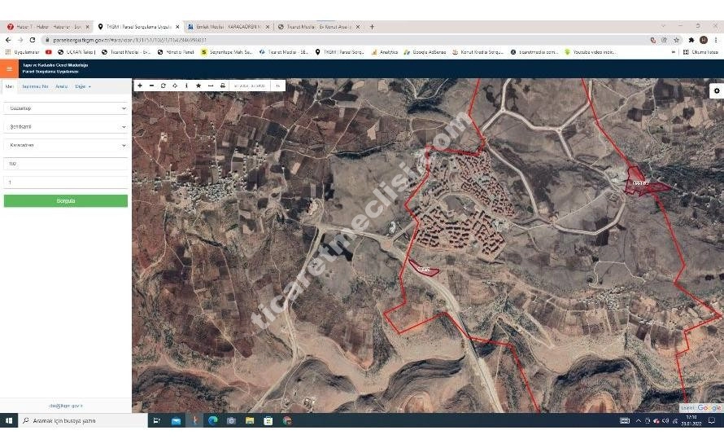The height and width of the screenshot is (448, 724).
Task: Click the star favorites map tool
Action: [x=198, y=86]
